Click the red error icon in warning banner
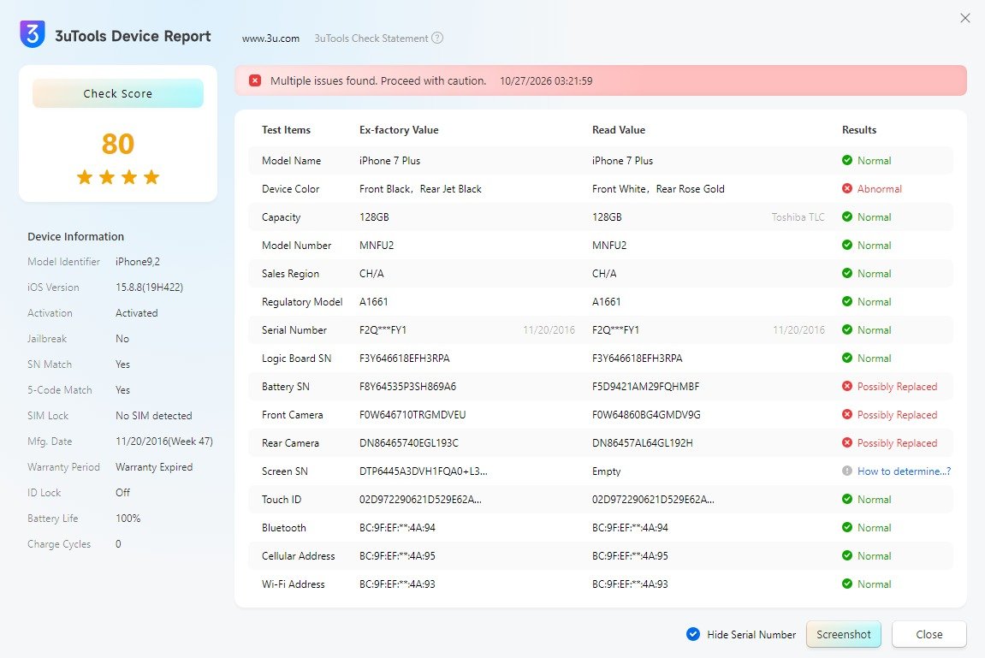Viewport: 985px width, 658px height. 255,80
